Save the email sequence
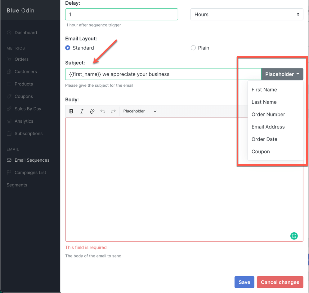Screen dimensions: 309x293 pos(244,282)
